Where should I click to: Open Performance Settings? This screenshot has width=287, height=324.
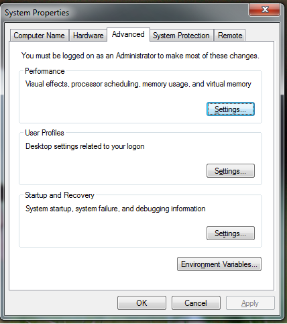click(231, 109)
